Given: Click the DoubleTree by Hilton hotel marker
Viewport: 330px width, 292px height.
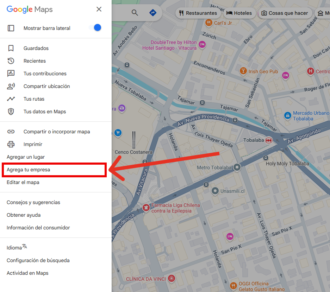Looking at the screenshot, I should click(202, 44).
